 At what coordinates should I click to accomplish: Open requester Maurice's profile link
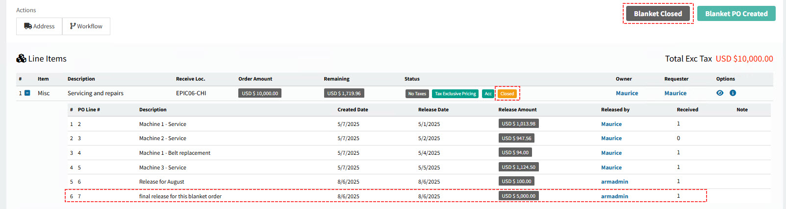pos(675,93)
